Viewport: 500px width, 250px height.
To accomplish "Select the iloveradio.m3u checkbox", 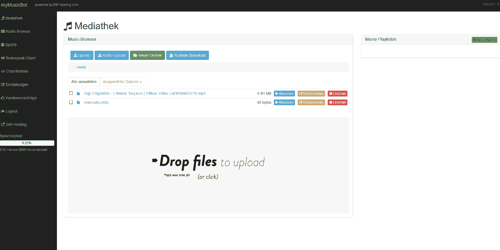I will (x=71, y=103).
